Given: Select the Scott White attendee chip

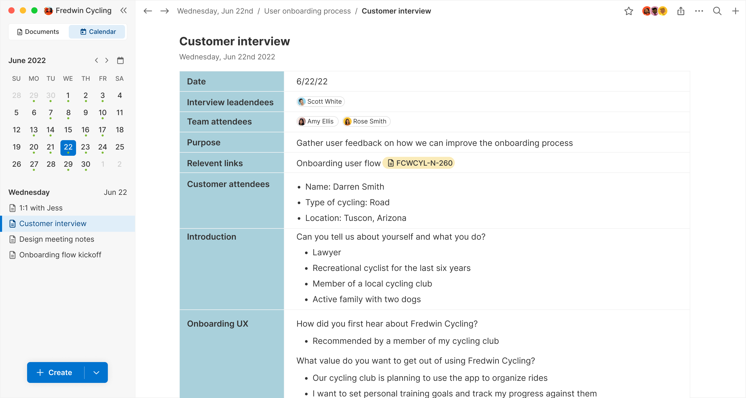Looking at the screenshot, I should 320,102.
